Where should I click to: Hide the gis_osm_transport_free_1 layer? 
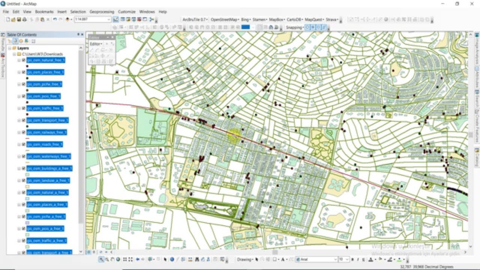24,120
